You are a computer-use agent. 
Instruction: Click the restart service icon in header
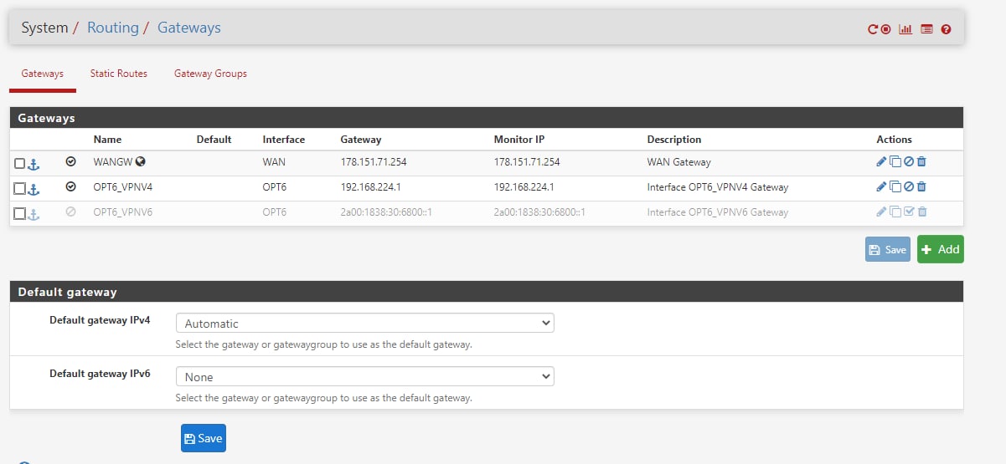(873, 29)
